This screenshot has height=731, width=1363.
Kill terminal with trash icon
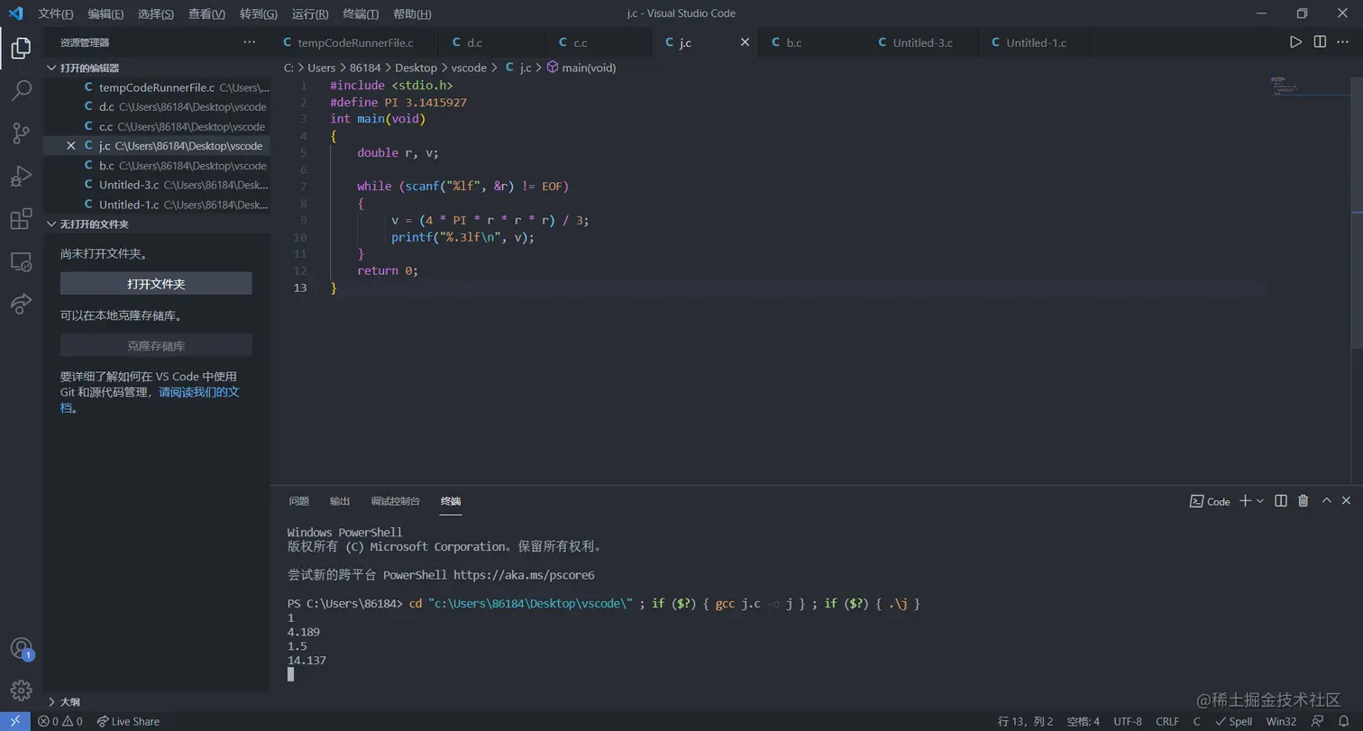point(1303,500)
